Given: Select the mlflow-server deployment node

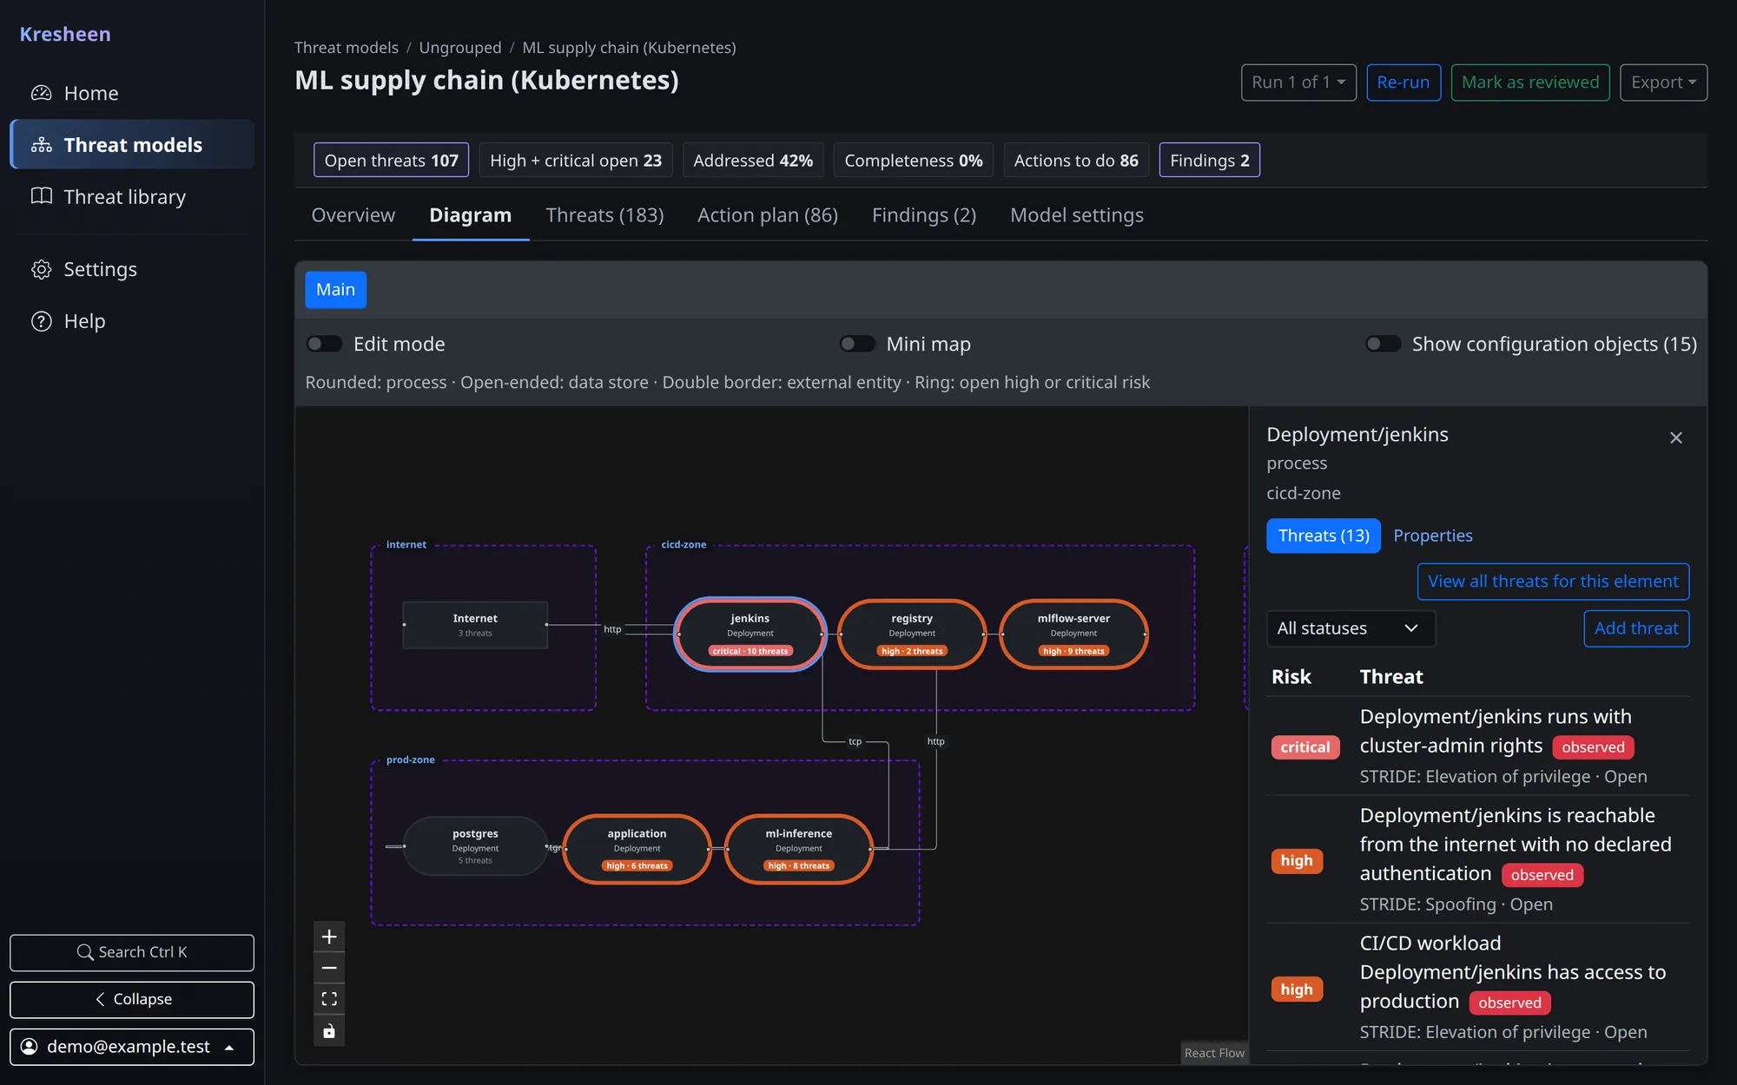Looking at the screenshot, I should pos(1073,635).
